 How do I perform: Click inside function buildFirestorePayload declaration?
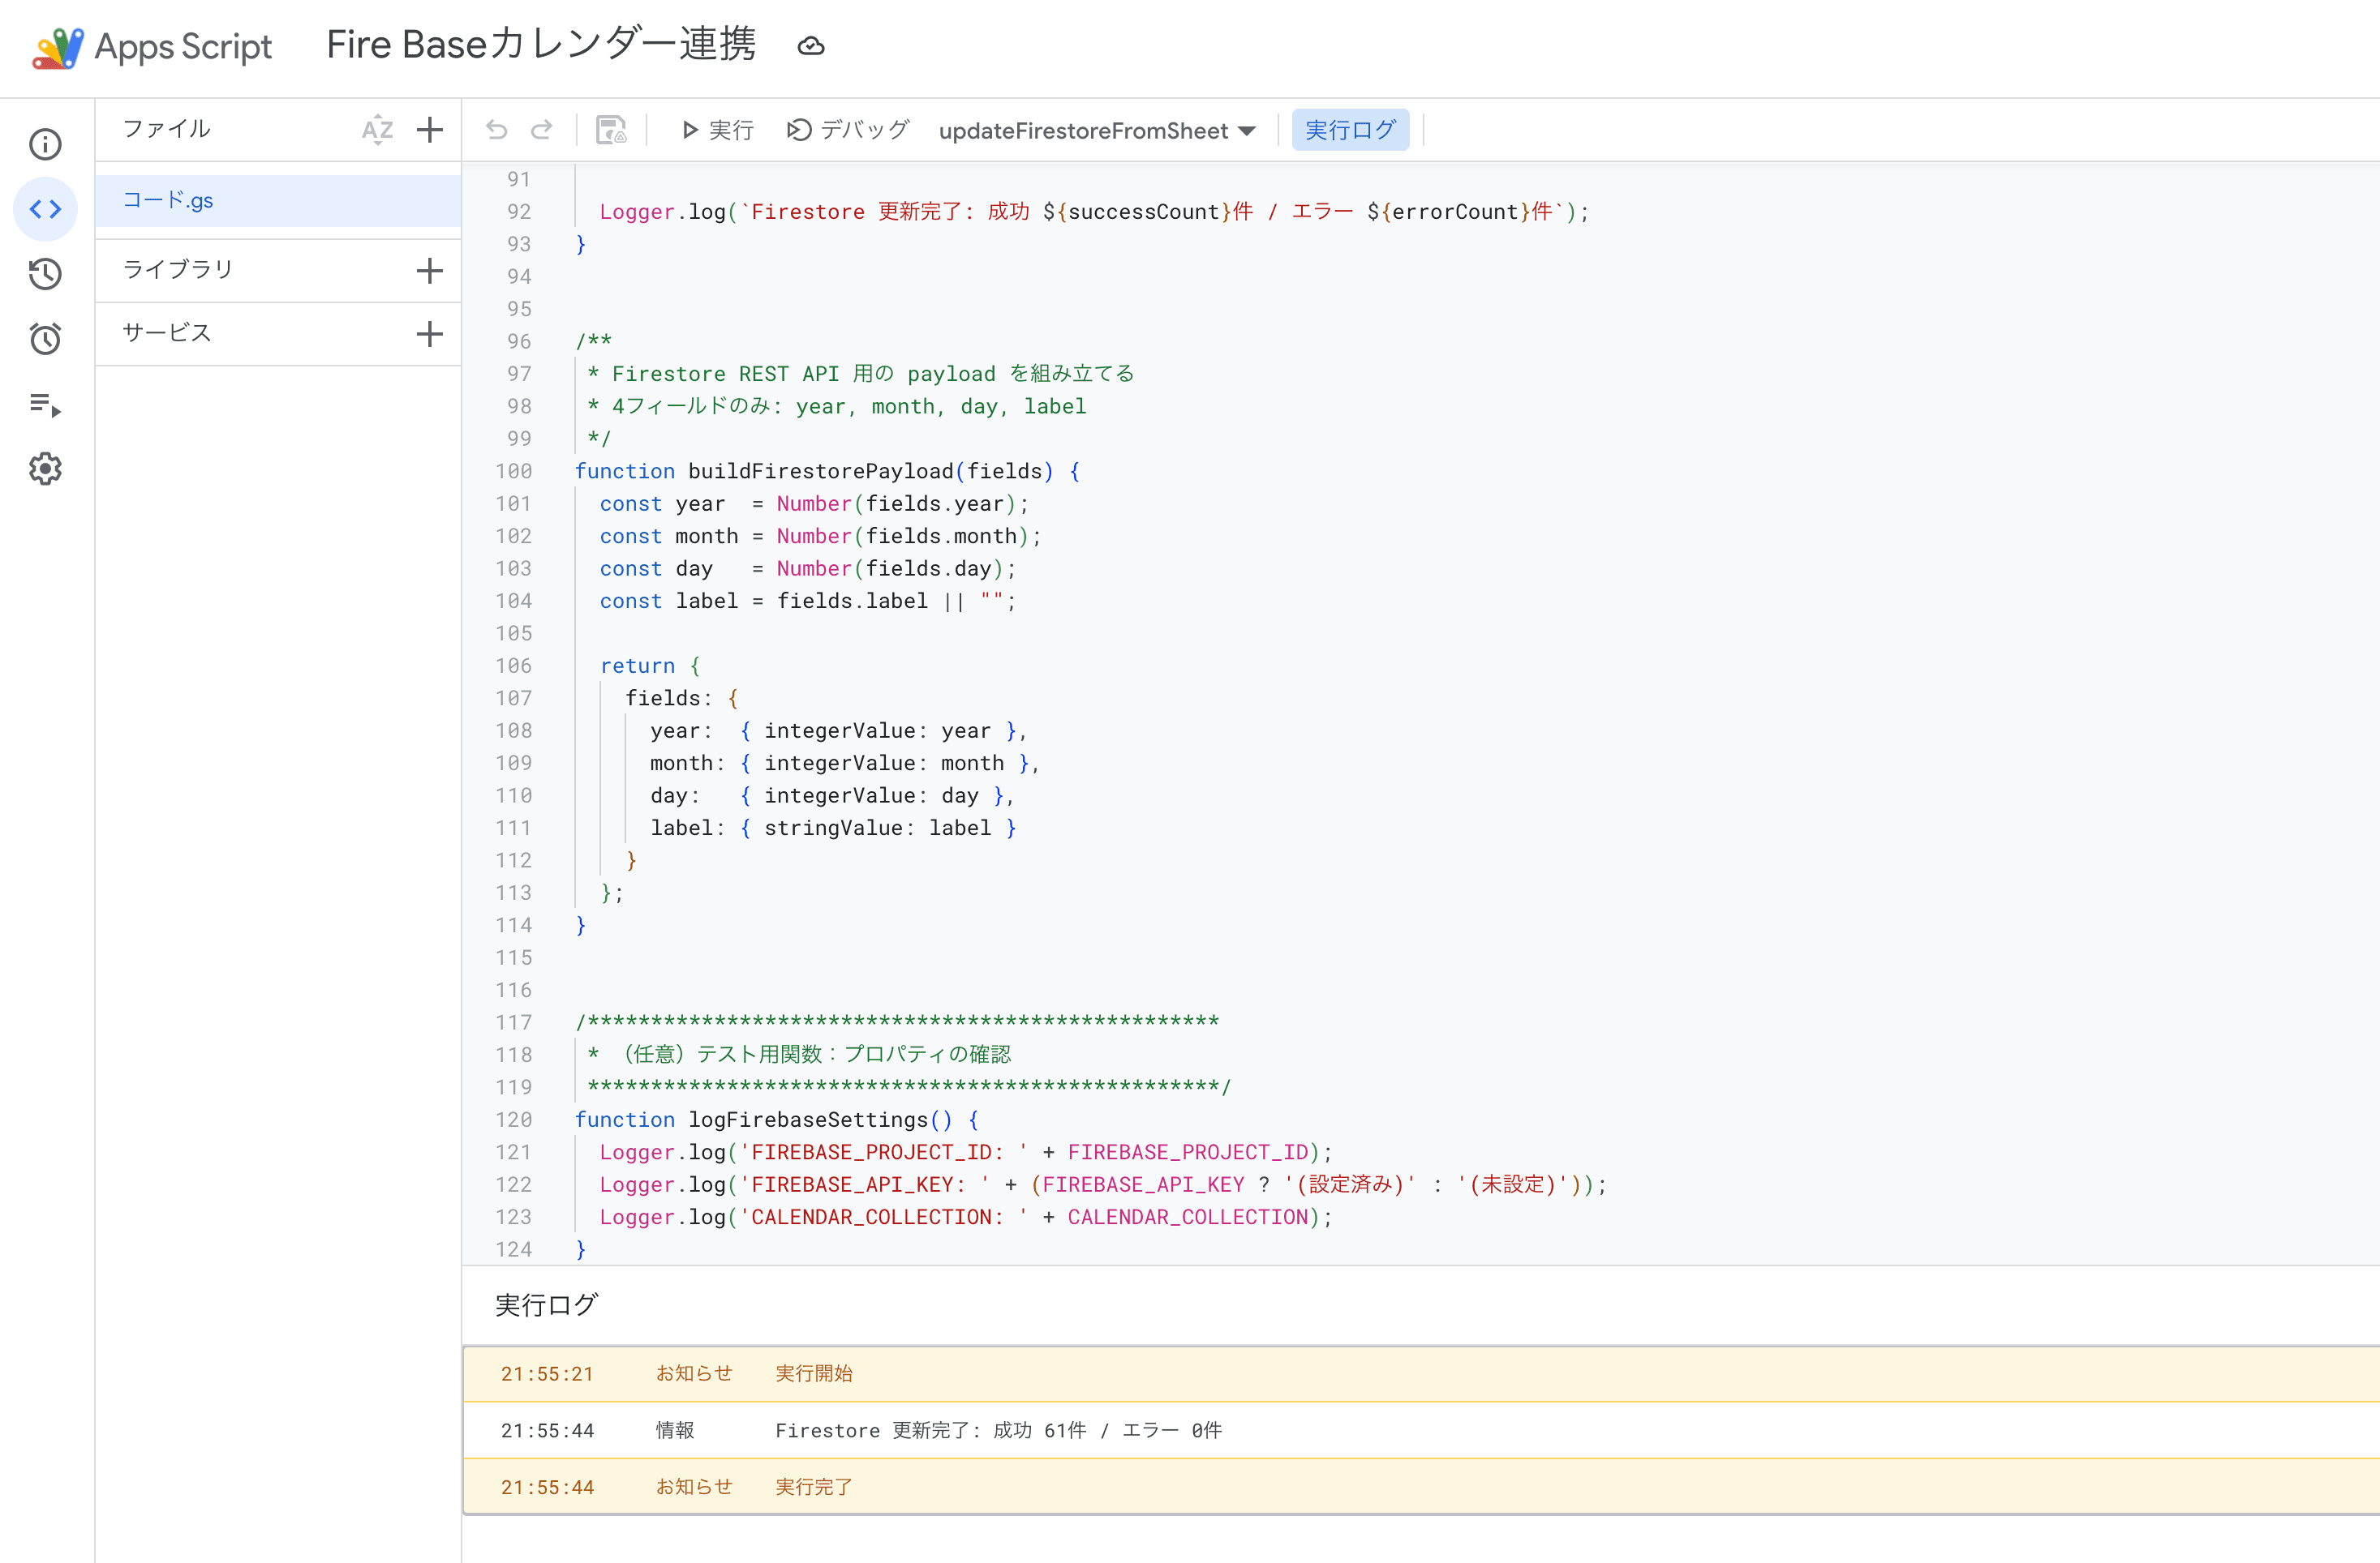(827, 471)
